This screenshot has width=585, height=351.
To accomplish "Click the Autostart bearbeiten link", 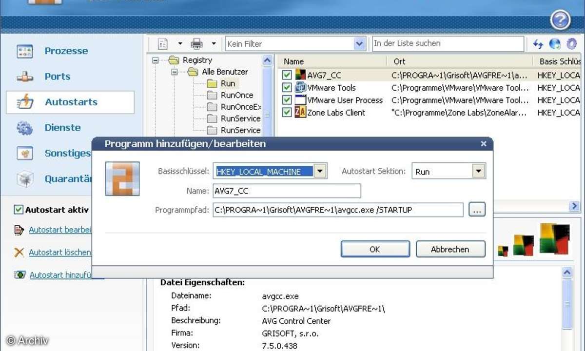I will [60, 230].
